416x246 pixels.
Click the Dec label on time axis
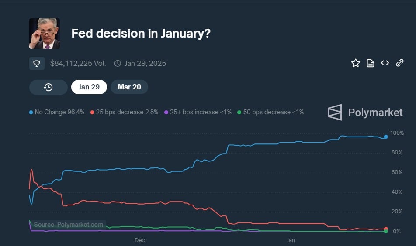pyautogui.click(x=139, y=240)
